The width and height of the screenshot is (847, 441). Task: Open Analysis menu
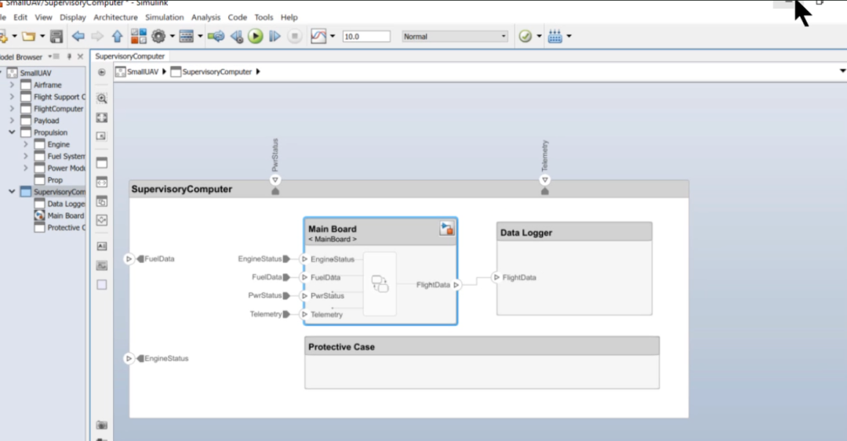[x=205, y=17]
